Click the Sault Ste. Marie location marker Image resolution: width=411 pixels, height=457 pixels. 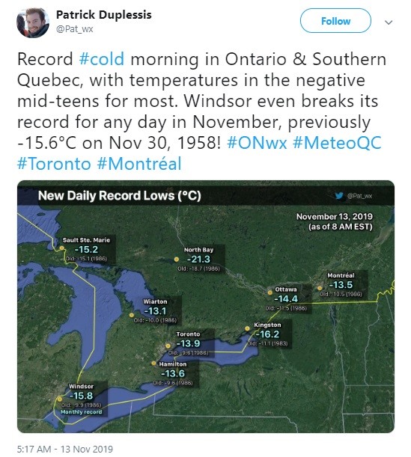(x=62, y=248)
